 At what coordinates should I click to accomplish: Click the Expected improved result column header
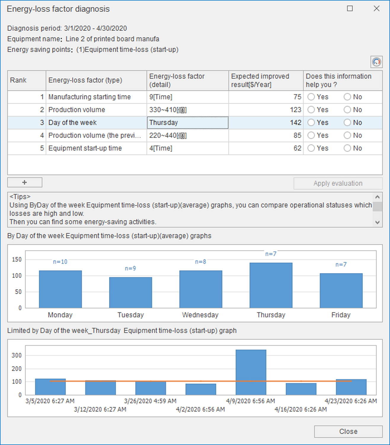tap(266, 80)
